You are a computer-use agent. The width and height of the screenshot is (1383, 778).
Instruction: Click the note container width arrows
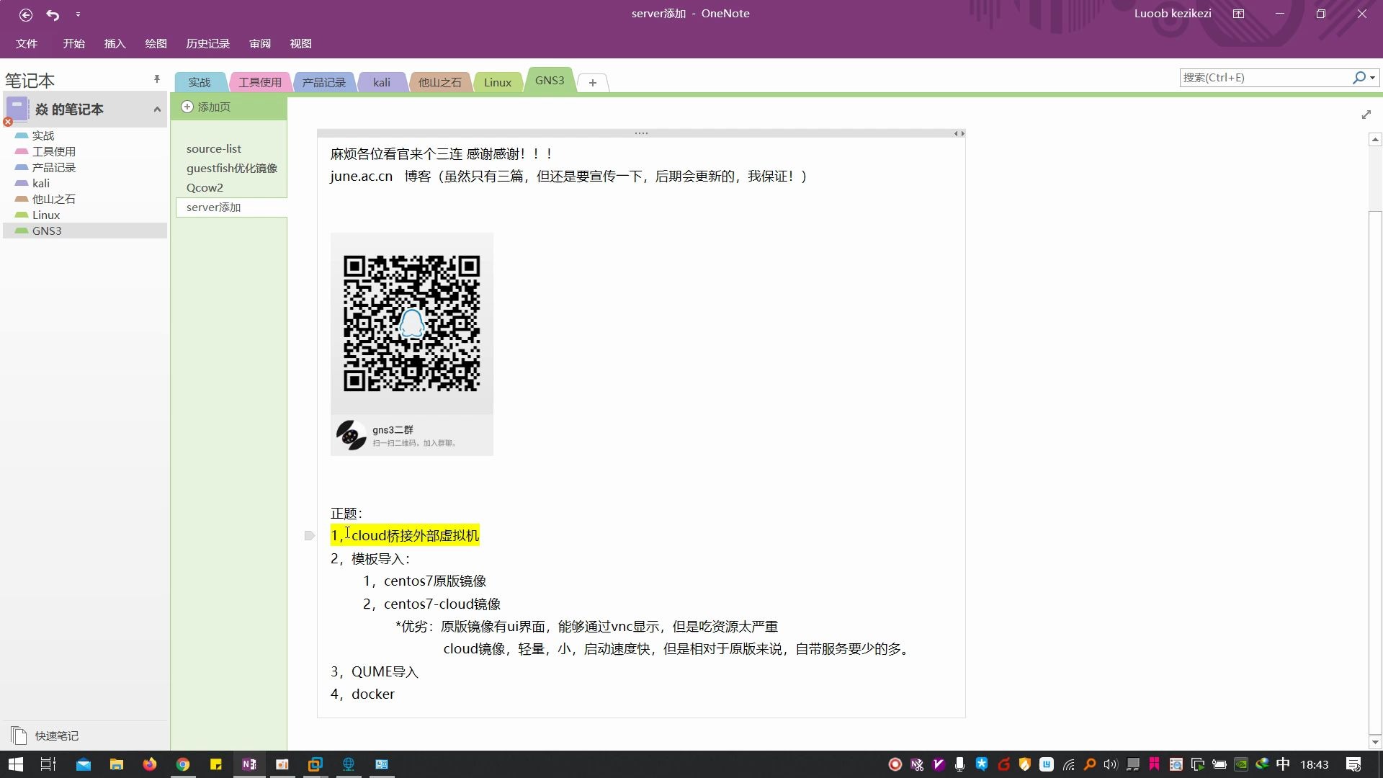[959, 133]
